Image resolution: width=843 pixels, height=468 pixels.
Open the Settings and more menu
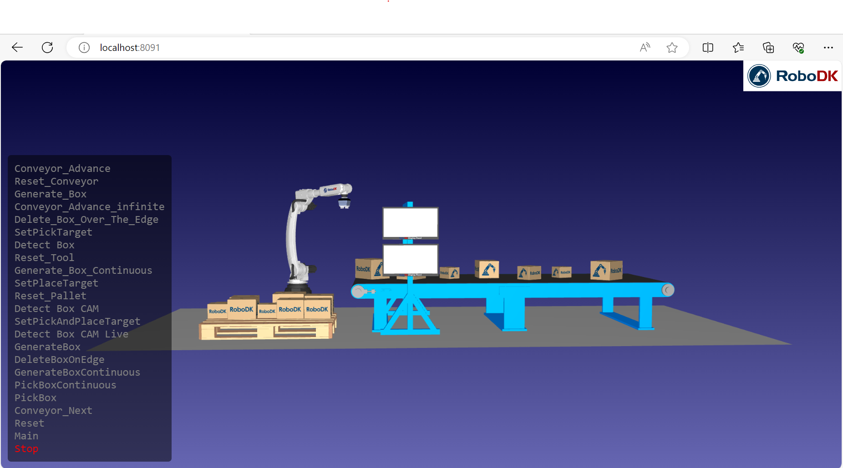(x=828, y=47)
